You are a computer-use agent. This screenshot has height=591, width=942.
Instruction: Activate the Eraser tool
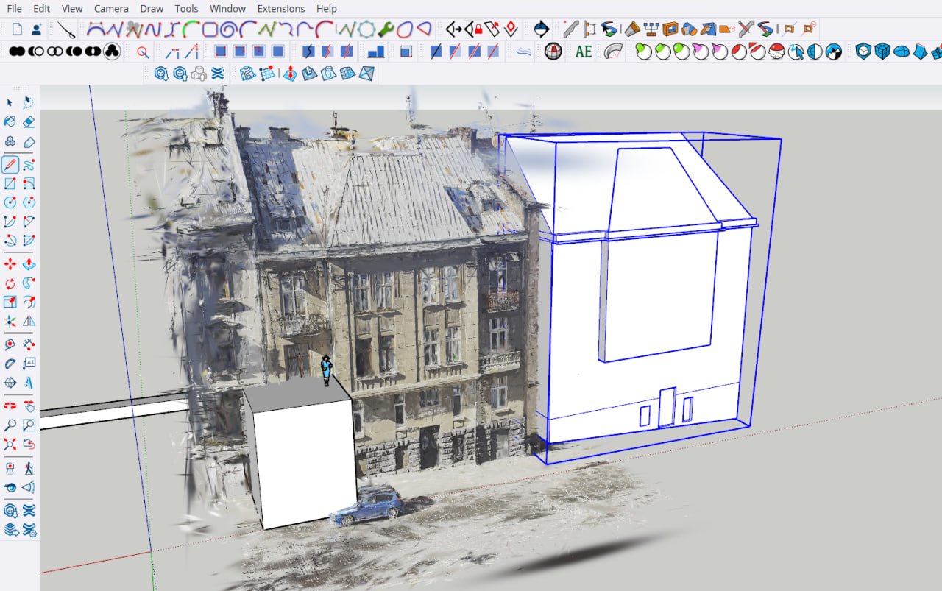(x=29, y=121)
